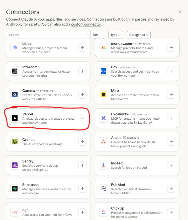
Task: Click "The AI notepad for meetings" text
Action: pos(42,144)
